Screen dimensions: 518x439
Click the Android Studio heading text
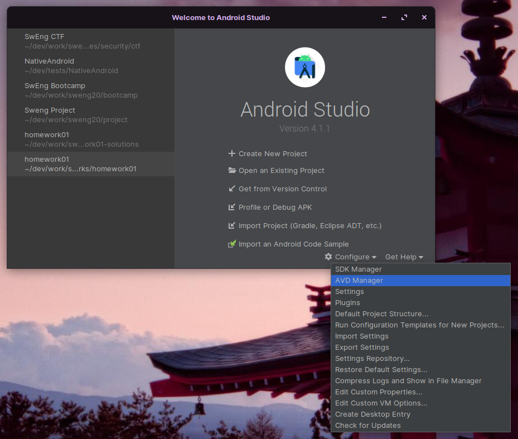click(305, 109)
